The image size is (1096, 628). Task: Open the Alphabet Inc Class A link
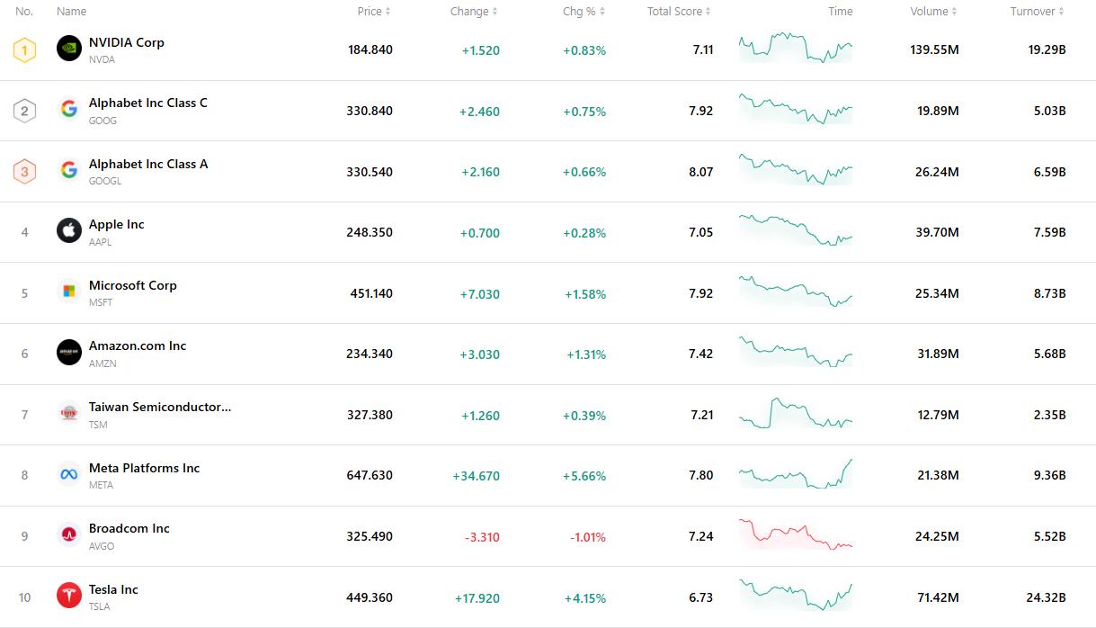(148, 164)
